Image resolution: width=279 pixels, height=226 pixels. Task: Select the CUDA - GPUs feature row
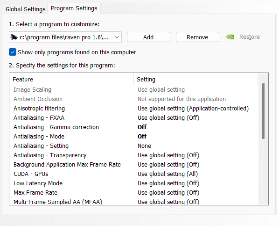tap(133, 174)
